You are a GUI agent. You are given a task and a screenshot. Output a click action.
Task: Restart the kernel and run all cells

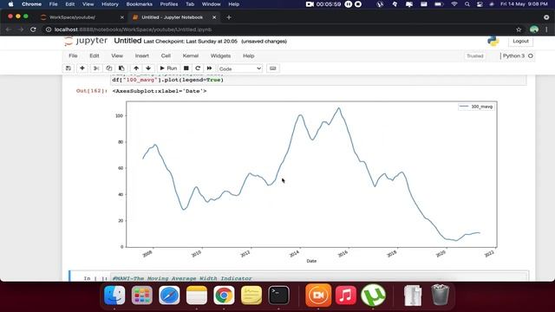coord(210,68)
